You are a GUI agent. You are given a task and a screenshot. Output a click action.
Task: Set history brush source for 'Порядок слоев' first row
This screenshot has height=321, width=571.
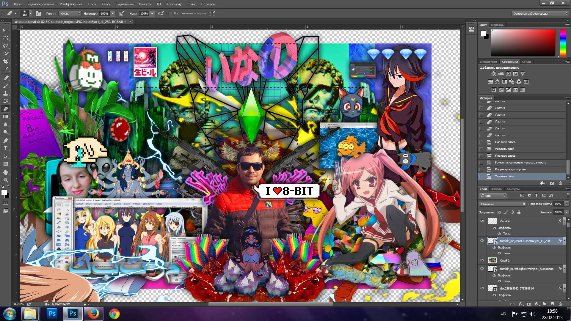[x=481, y=142]
